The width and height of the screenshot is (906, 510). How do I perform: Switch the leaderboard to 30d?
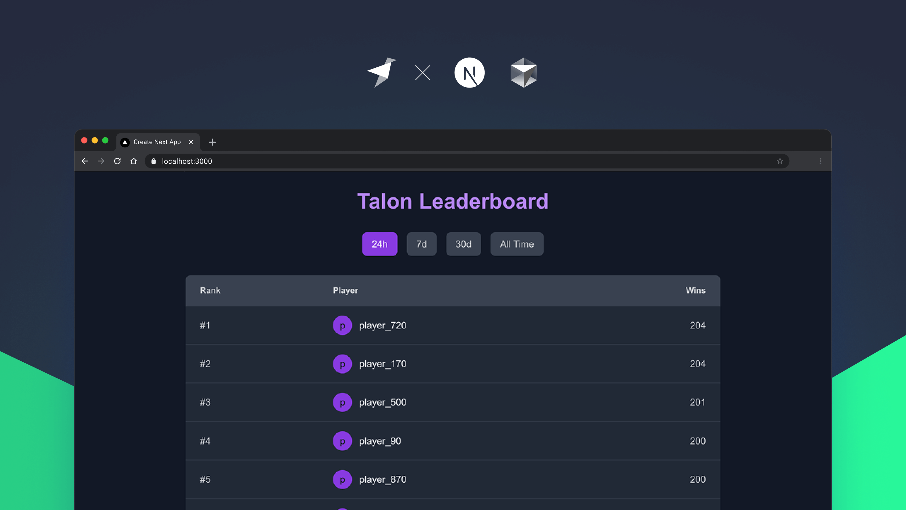coord(463,244)
